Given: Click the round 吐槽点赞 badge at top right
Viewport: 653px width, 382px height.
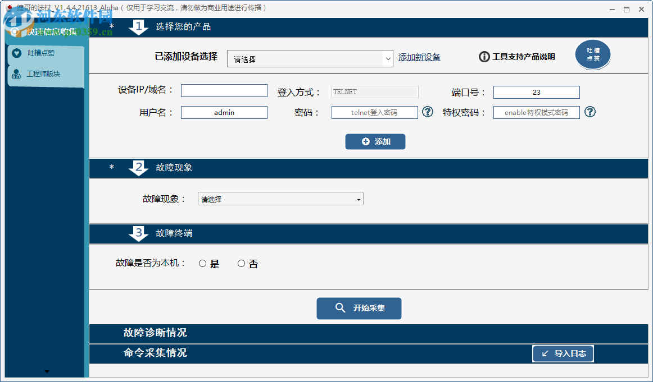Looking at the screenshot, I should pos(593,54).
